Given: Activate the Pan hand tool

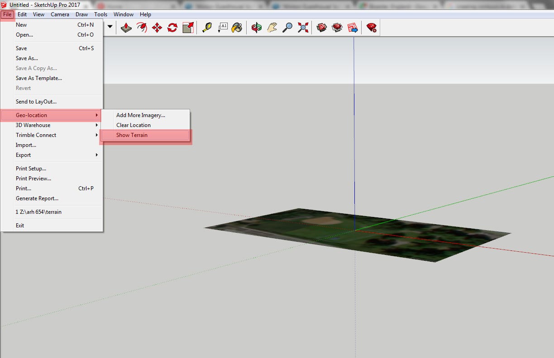Looking at the screenshot, I should click(272, 28).
